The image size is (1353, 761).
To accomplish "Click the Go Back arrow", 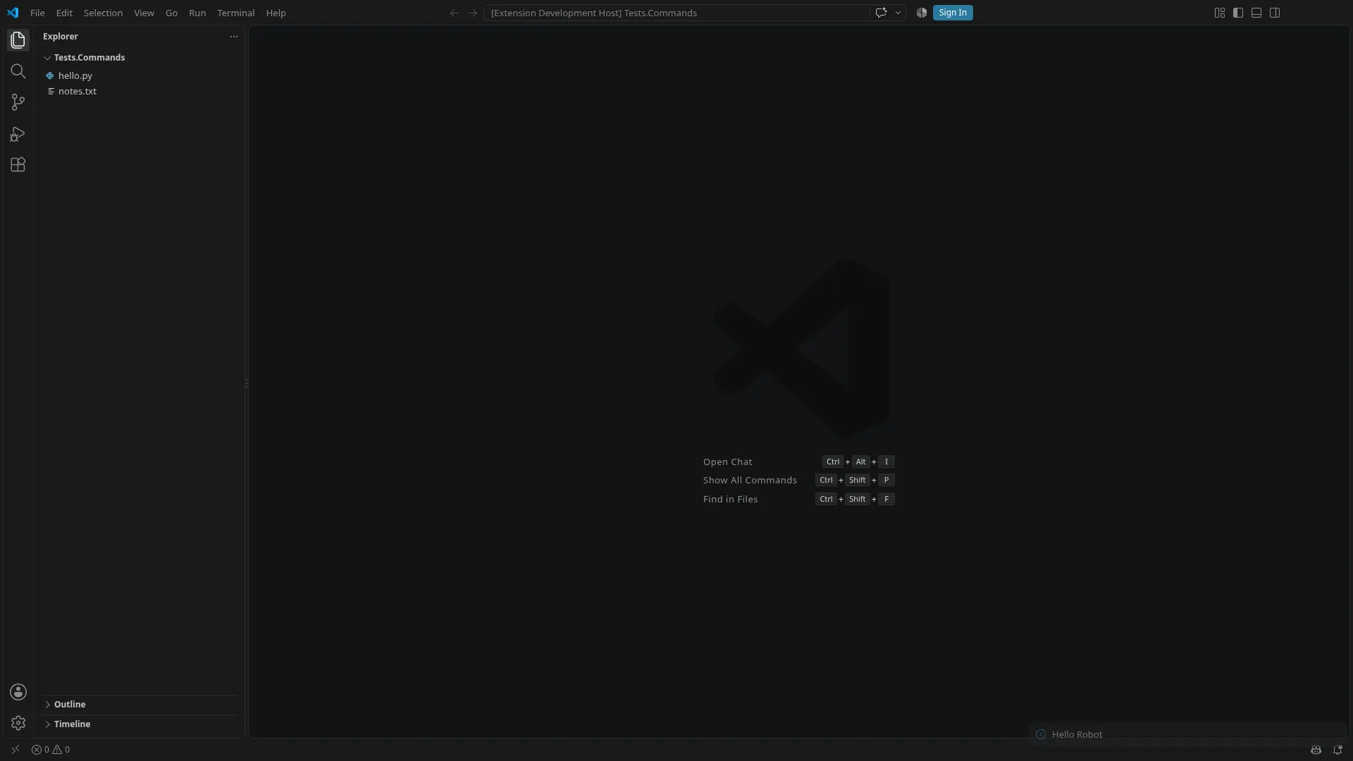I will (455, 13).
